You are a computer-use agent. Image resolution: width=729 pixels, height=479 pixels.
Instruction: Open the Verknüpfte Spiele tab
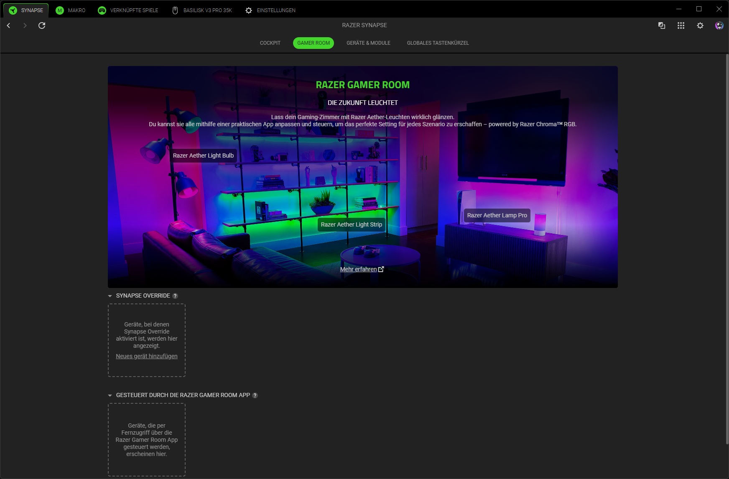tap(128, 10)
